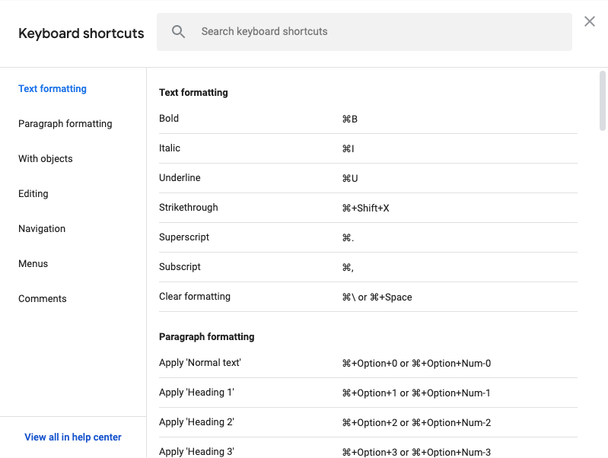This screenshot has height=458, width=608.
Task: Select Comments shortcuts category
Action: coord(43,298)
